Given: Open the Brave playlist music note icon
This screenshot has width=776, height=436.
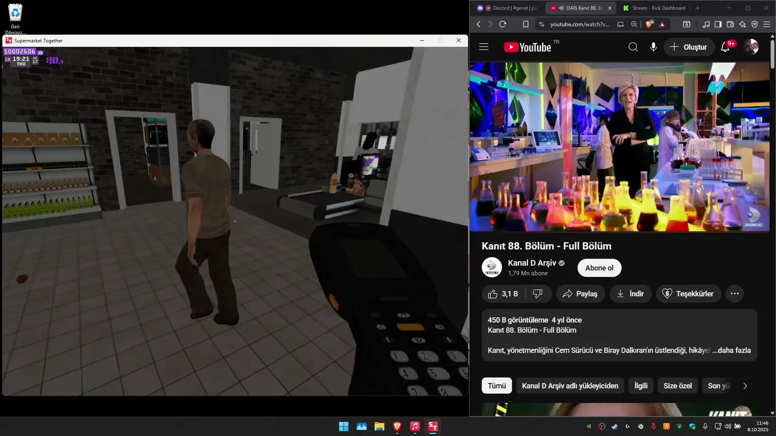Looking at the screenshot, I should [706, 24].
